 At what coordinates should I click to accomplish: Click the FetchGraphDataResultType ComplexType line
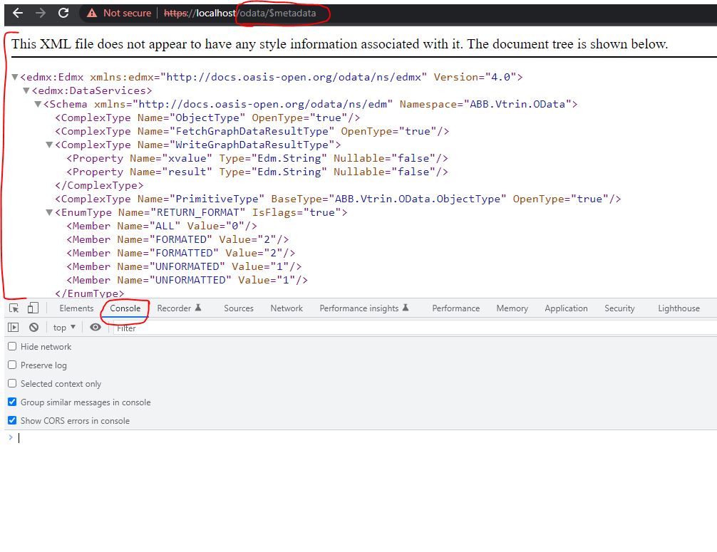coord(252,131)
